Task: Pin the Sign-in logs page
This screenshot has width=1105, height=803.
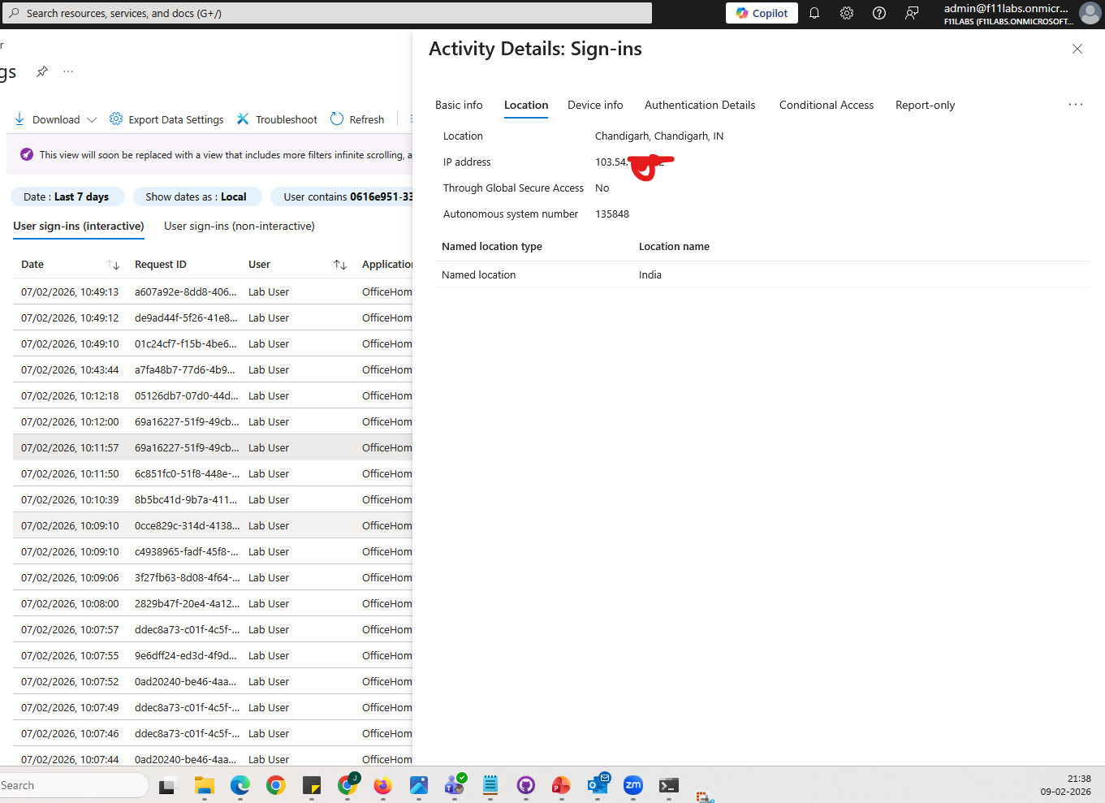Action: pos(41,71)
